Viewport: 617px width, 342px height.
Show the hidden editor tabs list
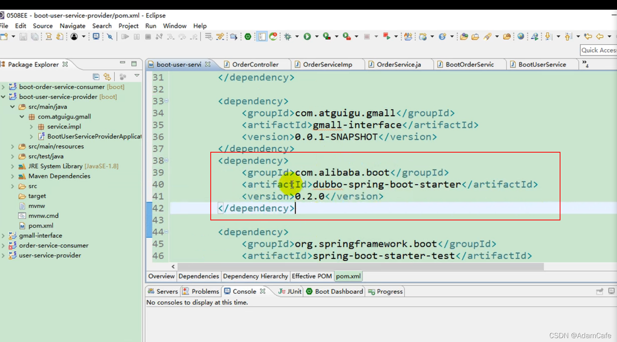[585, 64]
